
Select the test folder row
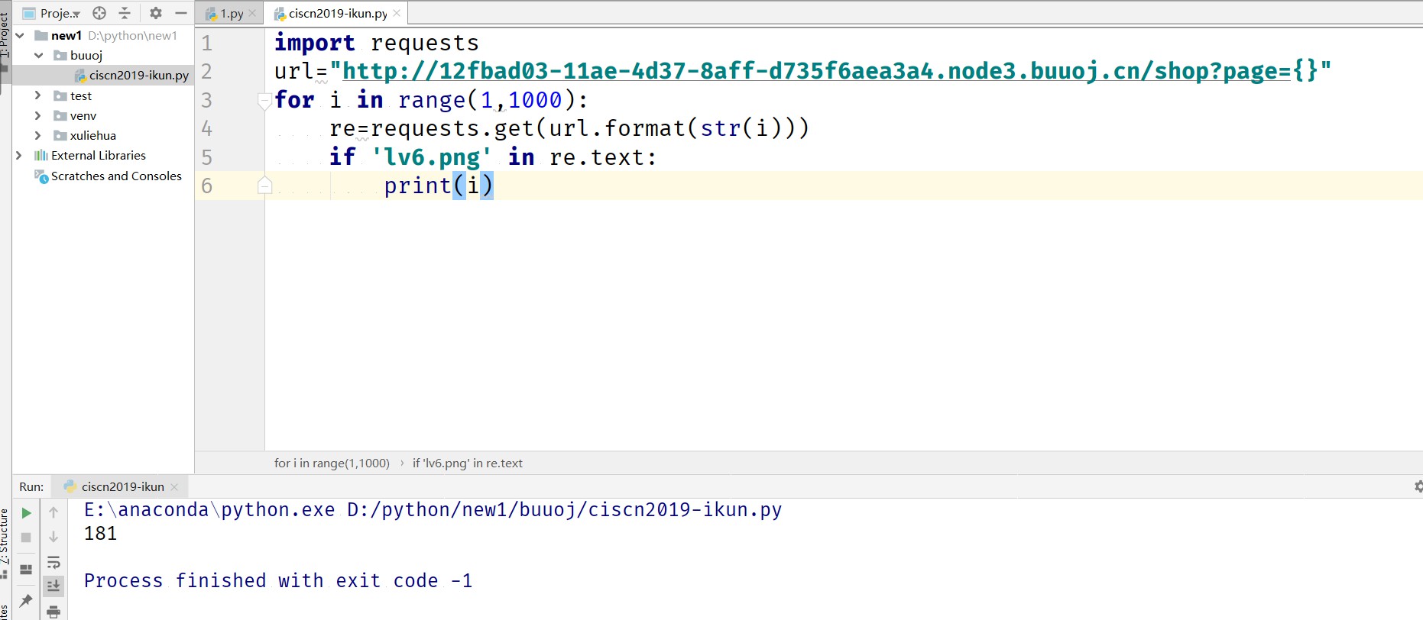tap(103, 95)
